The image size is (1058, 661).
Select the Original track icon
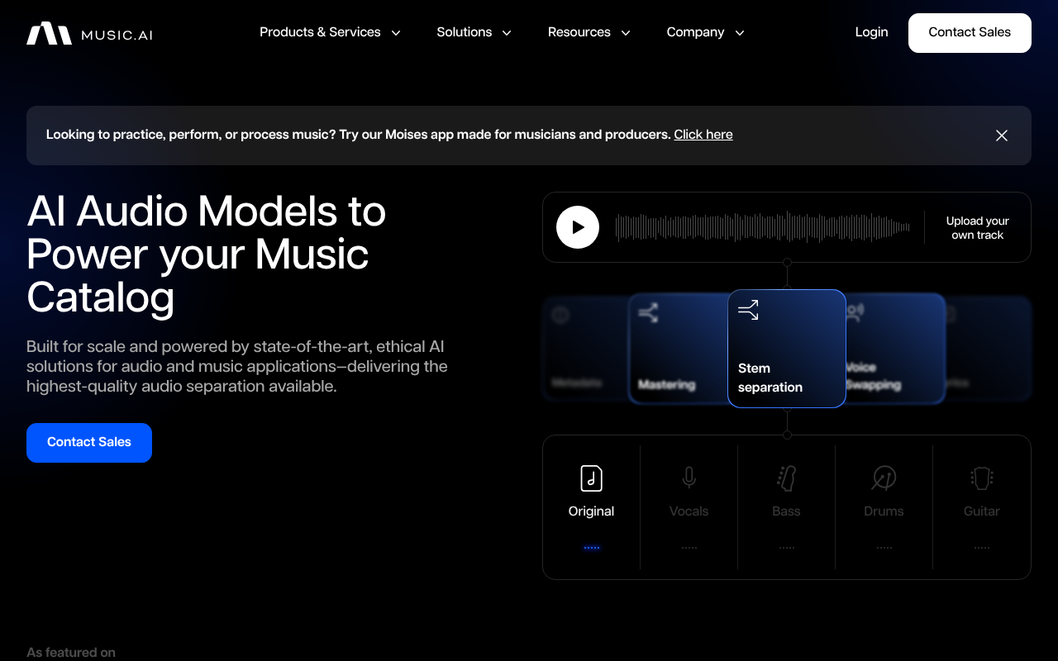pyautogui.click(x=591, y=478)
